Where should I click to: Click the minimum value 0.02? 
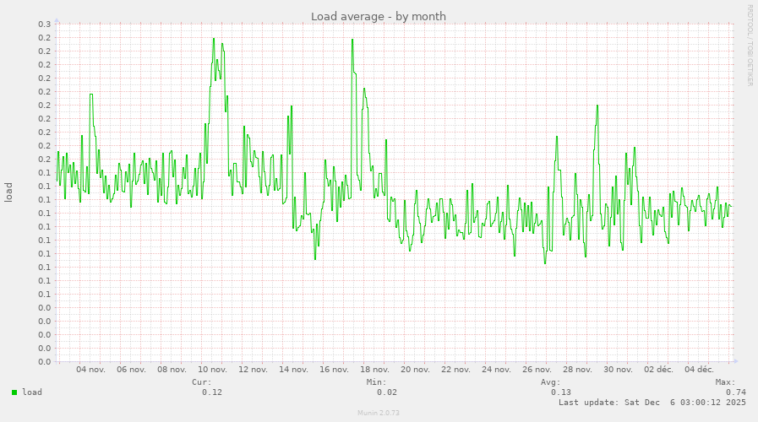click(387, 392)
